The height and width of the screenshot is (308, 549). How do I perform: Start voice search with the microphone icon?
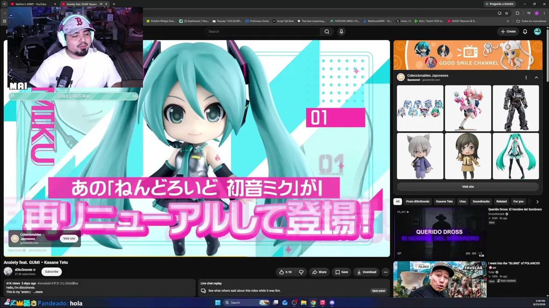(x=341, y=31)
